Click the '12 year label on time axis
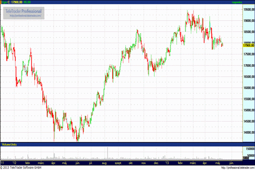 coord(15,162)
